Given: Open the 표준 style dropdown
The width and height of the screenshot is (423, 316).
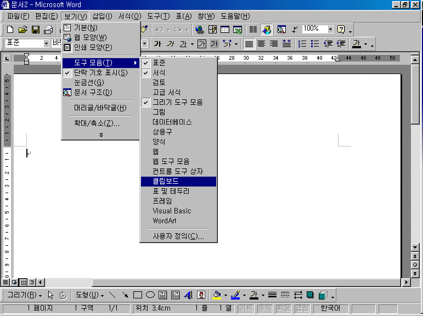Looking at the screenshot, I should pos(46,43).
